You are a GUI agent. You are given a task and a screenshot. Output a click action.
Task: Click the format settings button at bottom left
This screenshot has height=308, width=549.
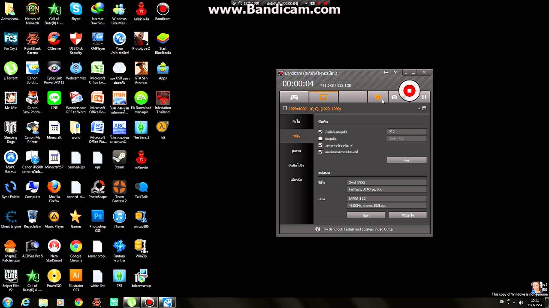366,216
